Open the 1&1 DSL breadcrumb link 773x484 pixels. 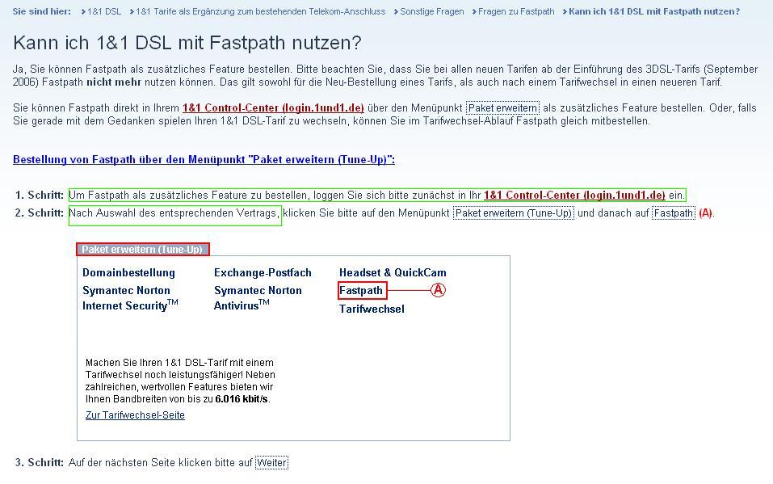[x=104, y=11]
